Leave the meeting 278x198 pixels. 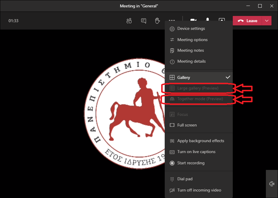click(247, 21)
